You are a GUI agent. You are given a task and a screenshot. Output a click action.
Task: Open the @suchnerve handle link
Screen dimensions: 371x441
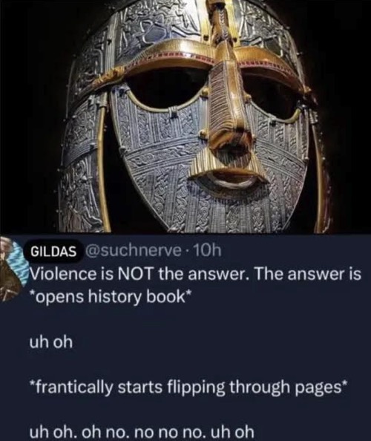131,251
